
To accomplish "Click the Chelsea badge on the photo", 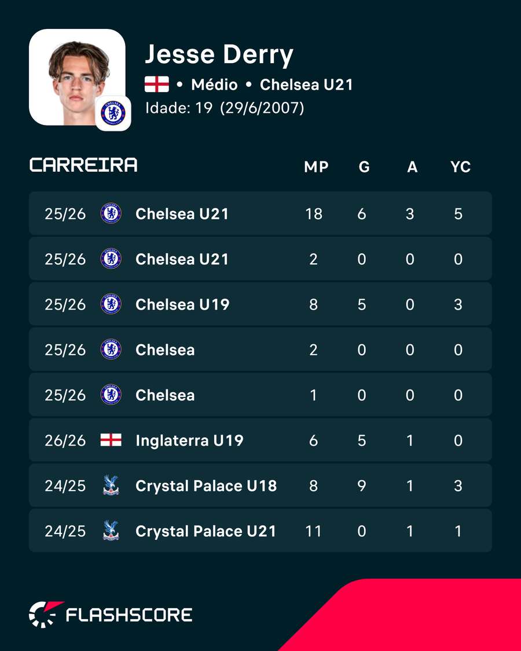I will click(x=113, y=113).
